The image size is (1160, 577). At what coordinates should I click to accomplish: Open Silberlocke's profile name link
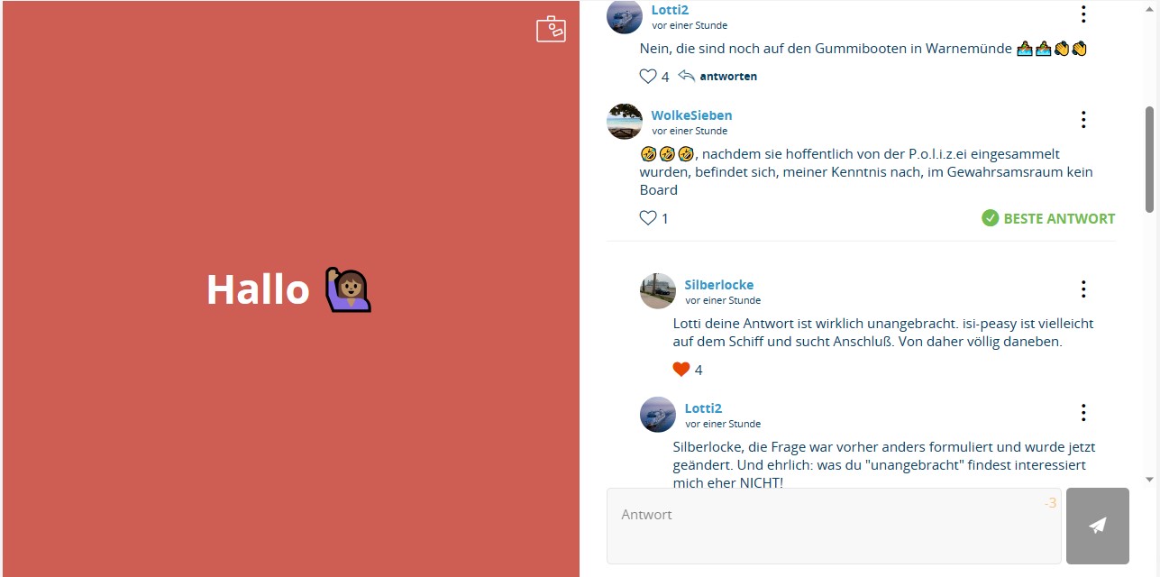[x=719, y=285]
